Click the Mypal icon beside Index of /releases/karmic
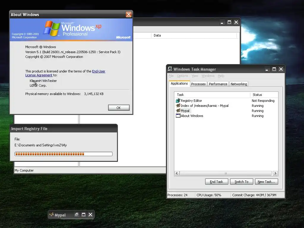 click(x=178, y=106)
